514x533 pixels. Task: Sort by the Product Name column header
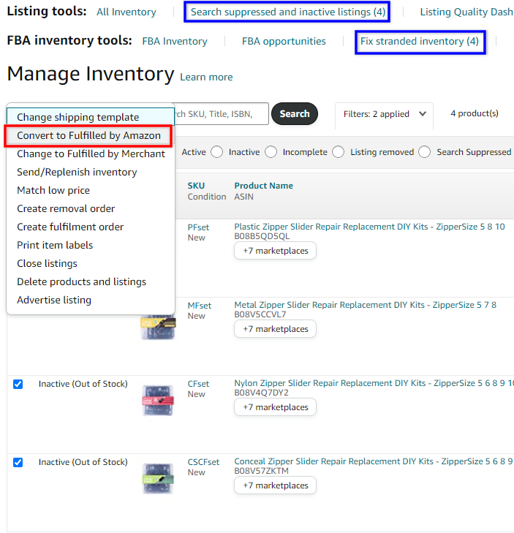(263, 186)
